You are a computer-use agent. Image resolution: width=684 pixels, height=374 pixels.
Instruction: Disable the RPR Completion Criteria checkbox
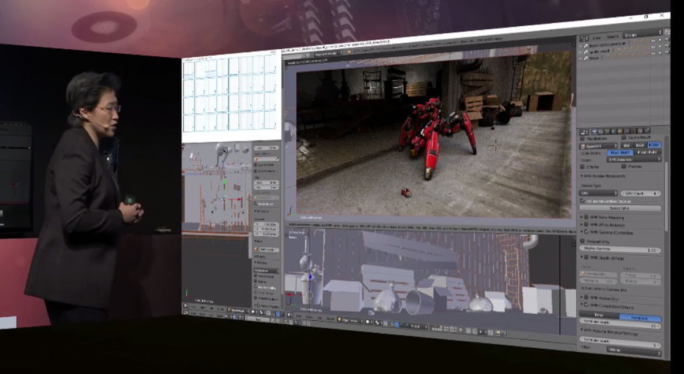586,304
